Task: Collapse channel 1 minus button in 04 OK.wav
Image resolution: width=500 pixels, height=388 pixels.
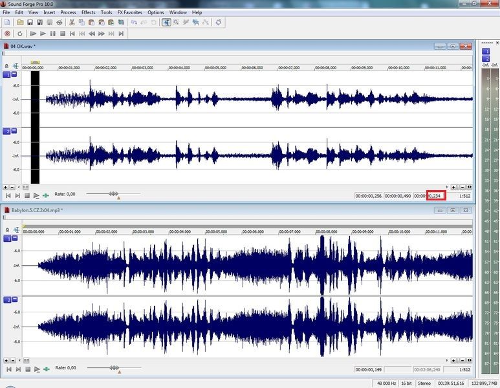Action: pos(14,74)
